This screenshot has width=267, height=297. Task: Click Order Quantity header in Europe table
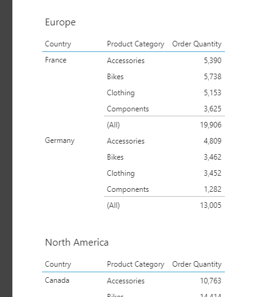(x=197, y=44)
